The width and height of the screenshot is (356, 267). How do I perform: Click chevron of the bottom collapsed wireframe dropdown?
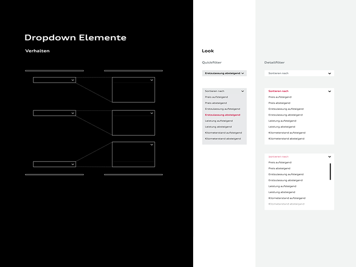(x=73, y=164)
